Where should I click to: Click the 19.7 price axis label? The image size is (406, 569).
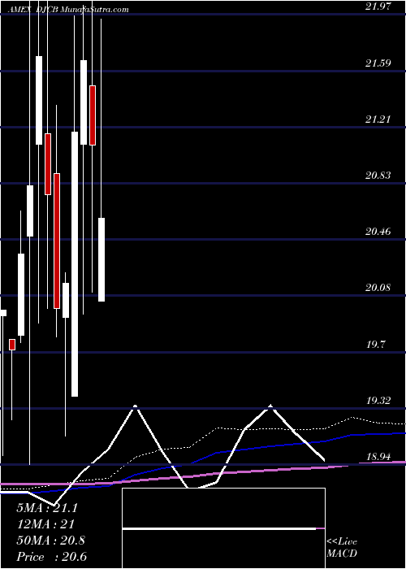(x=375, y=345)
